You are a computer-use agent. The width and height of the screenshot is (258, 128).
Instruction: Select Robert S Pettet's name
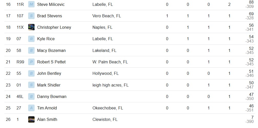[x=51, y=62]
